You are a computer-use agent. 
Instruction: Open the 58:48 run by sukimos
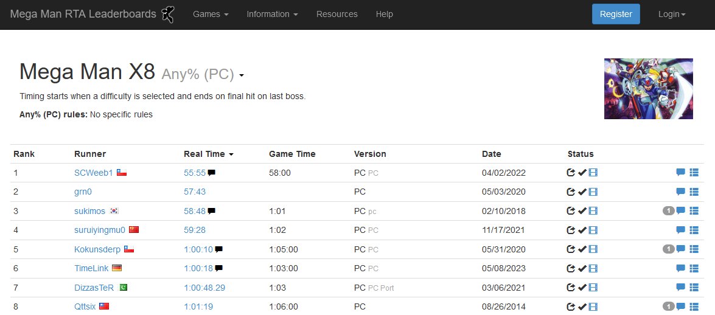tap(195, 212)
